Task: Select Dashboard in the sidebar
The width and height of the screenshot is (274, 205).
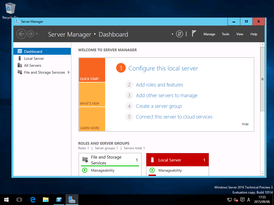Action: pyautogui.click(x=42, y=52)
